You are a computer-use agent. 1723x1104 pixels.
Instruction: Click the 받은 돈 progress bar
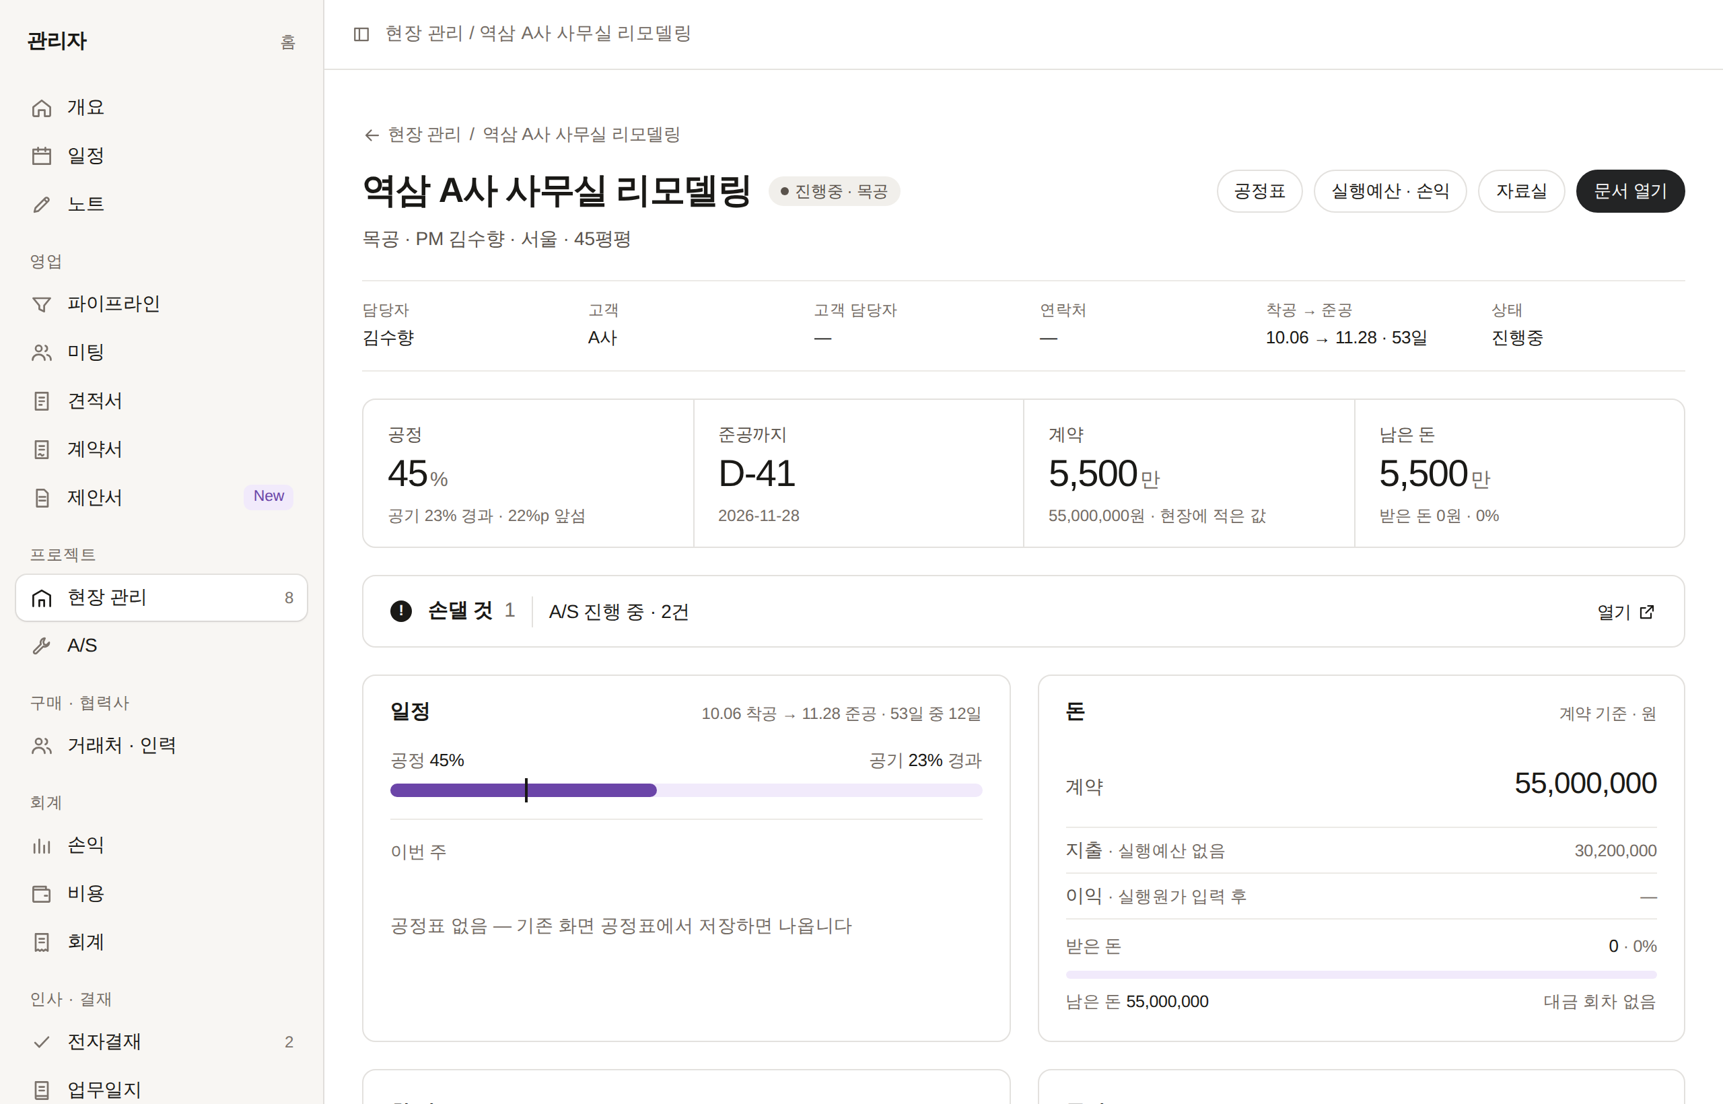pos(1361,975)
